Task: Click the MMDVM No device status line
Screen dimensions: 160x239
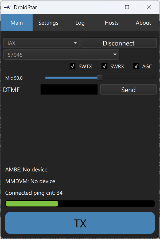Action: (x=30, y=181)
